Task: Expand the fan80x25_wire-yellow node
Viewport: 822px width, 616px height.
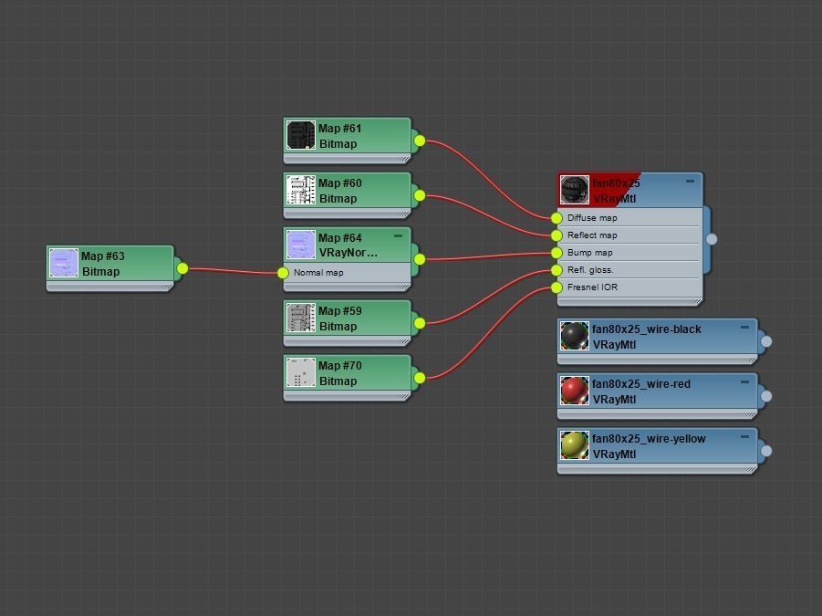Action: (x=744, y=437)
